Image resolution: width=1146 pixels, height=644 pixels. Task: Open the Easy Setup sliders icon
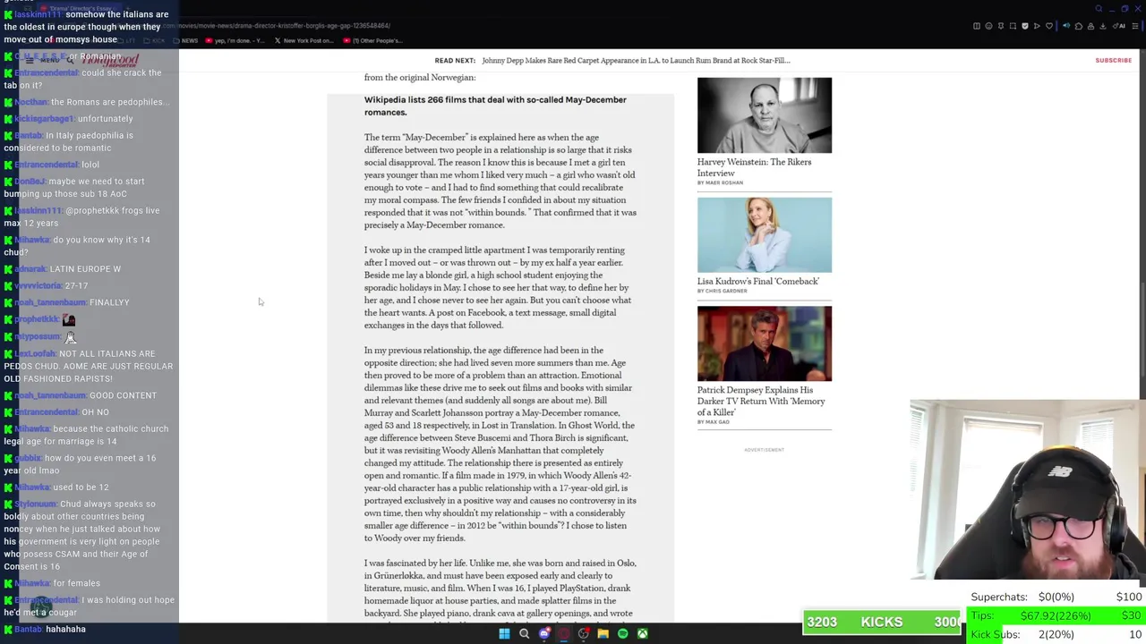pyautogui.click(x=1135, y=26)
